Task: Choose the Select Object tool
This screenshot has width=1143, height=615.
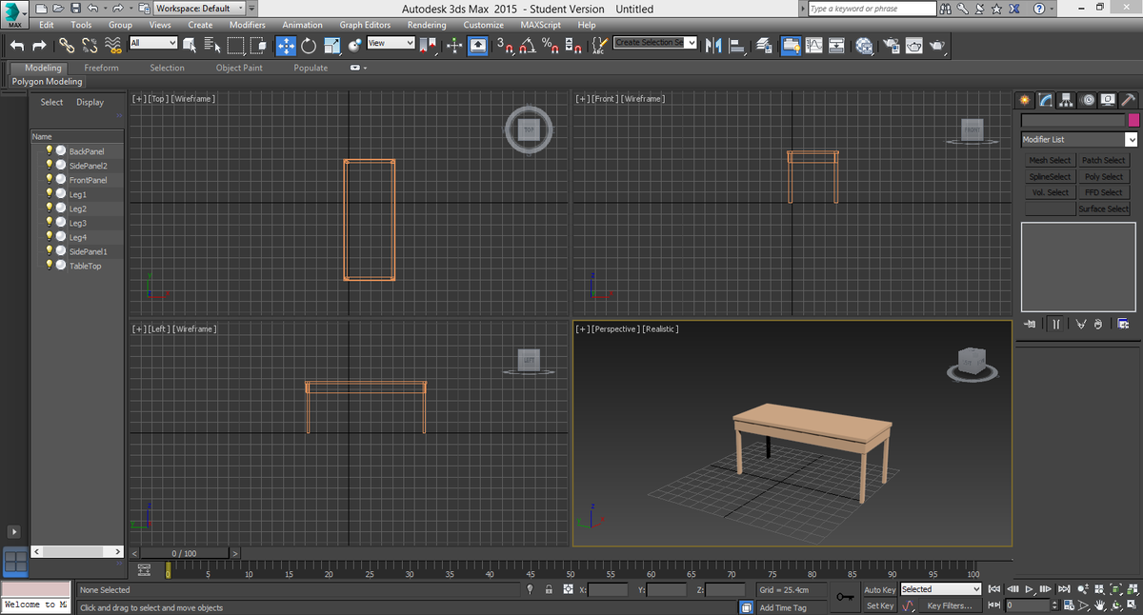Action: (x=190, y=45)
